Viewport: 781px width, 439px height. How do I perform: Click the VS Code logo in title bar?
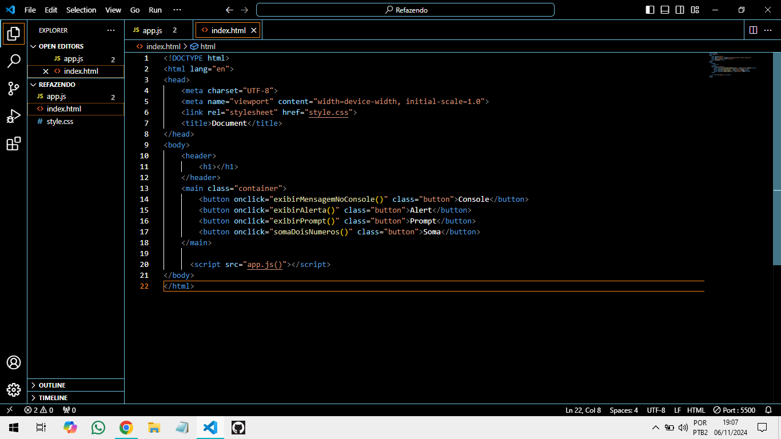click(x=10, y=10)
